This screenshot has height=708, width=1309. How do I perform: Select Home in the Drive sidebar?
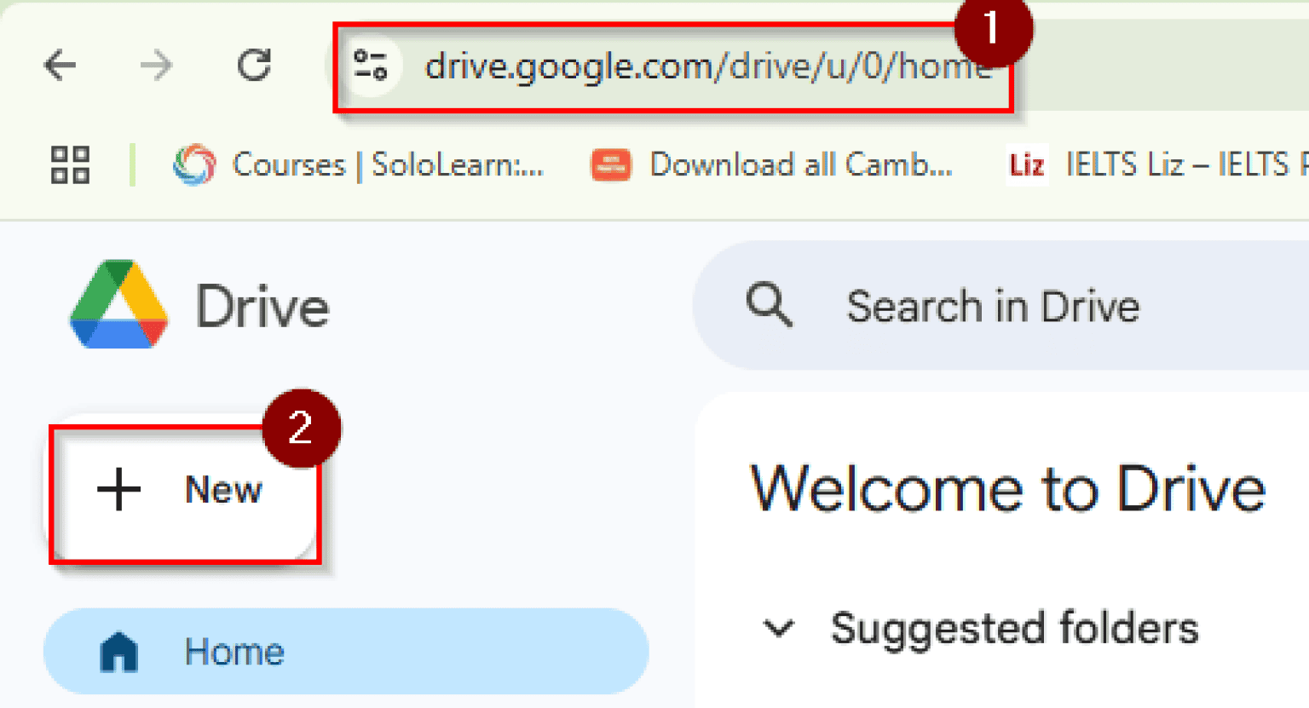point(346,651)
